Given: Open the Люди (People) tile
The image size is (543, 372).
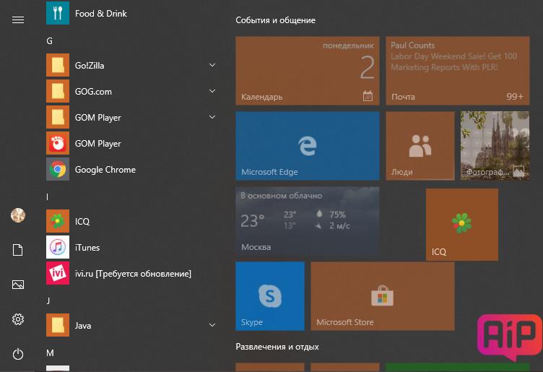Looking at the screenshot, I should pyautogui.click(x=420, y=146).
